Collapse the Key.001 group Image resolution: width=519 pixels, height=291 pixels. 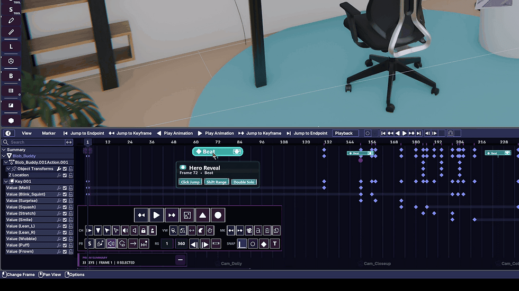pos(6,182)
